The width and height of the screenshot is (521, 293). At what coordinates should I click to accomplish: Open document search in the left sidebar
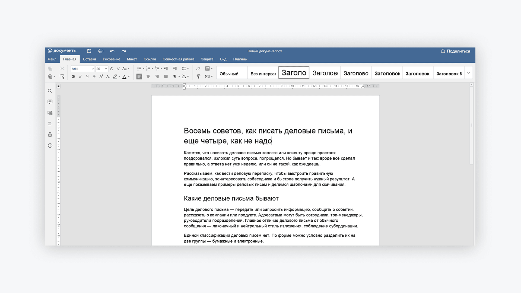(50, 91)
